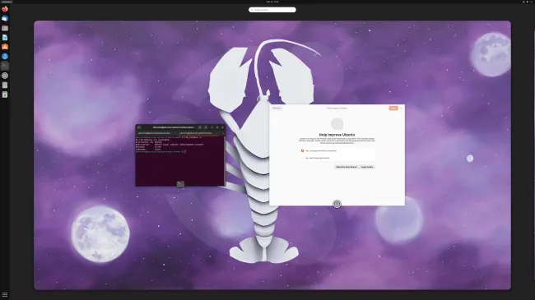Show the applications grid
535x300 pixels.
click(5, 294)
